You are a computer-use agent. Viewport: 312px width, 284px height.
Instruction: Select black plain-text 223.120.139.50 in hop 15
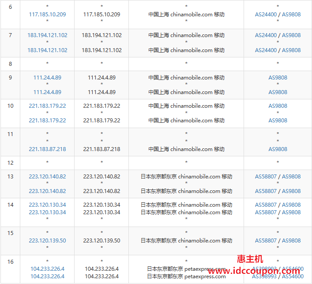point(101,240)
